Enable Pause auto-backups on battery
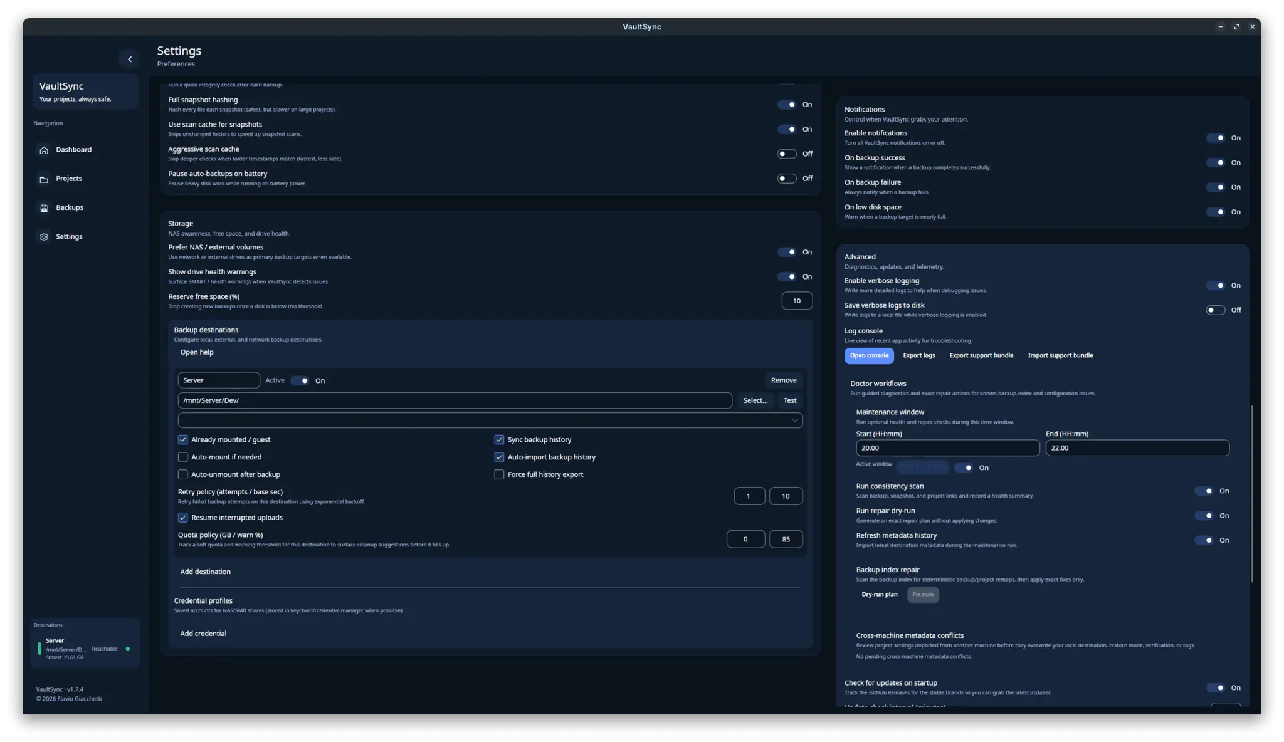 click(787, 179)
